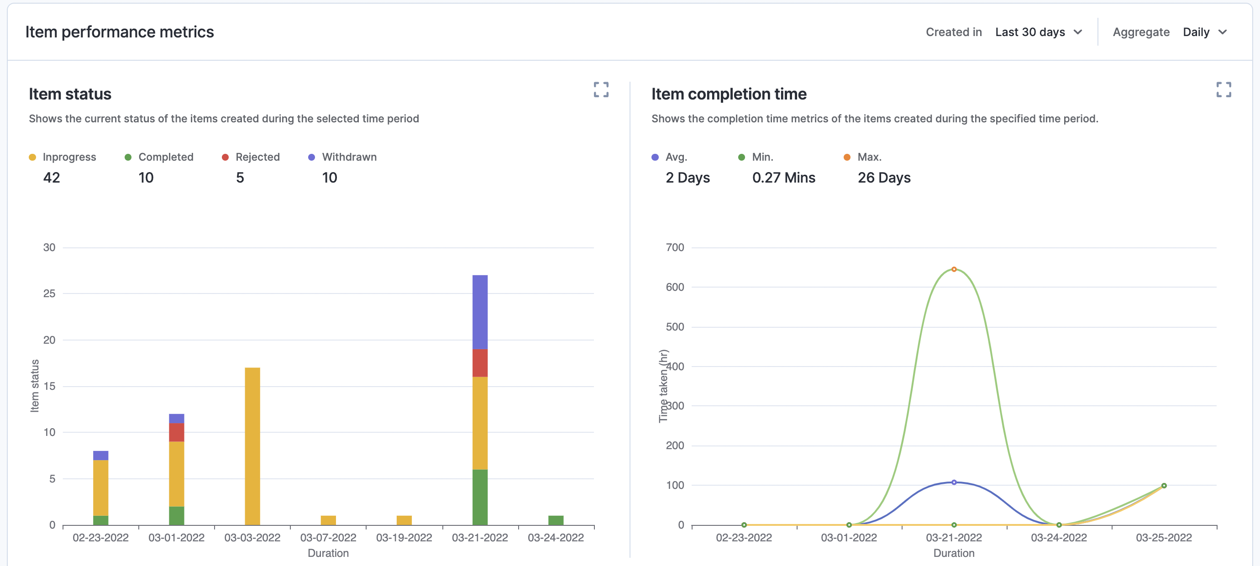Click the Max peak point at 03-21-2022
The width and height of the screenshot is (1260, 566).
point(953,269)
